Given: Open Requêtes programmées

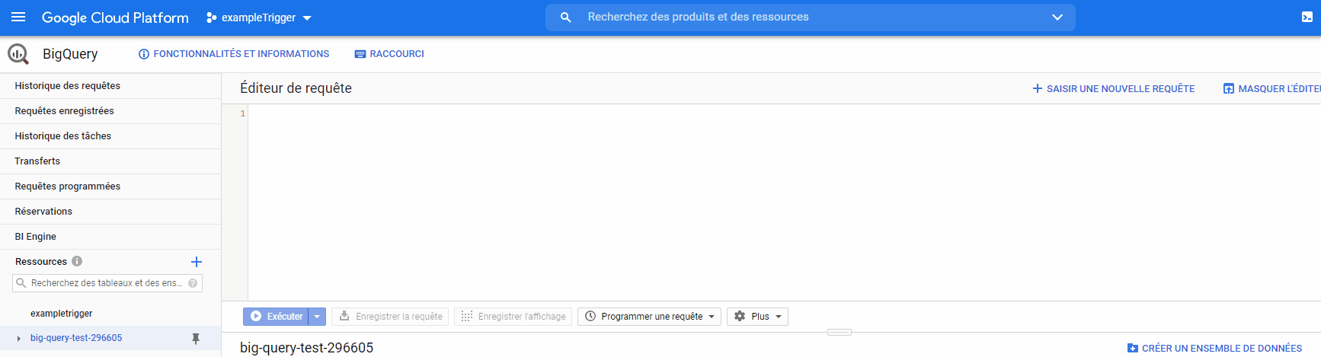Looking at the screenshot, I should (110, 186).
